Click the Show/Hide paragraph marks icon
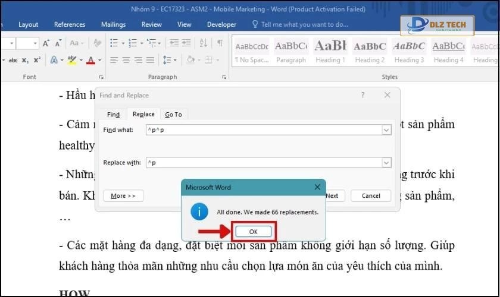Screen dimensions: 500x297 [x=220, y=43]
